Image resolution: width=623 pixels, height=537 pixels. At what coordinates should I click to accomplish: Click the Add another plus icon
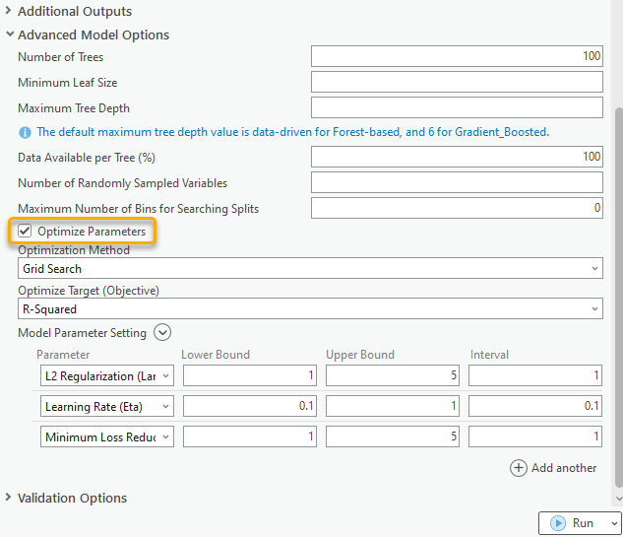click(519, 468)
